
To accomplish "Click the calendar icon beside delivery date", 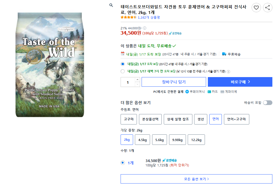I will 123,54.
